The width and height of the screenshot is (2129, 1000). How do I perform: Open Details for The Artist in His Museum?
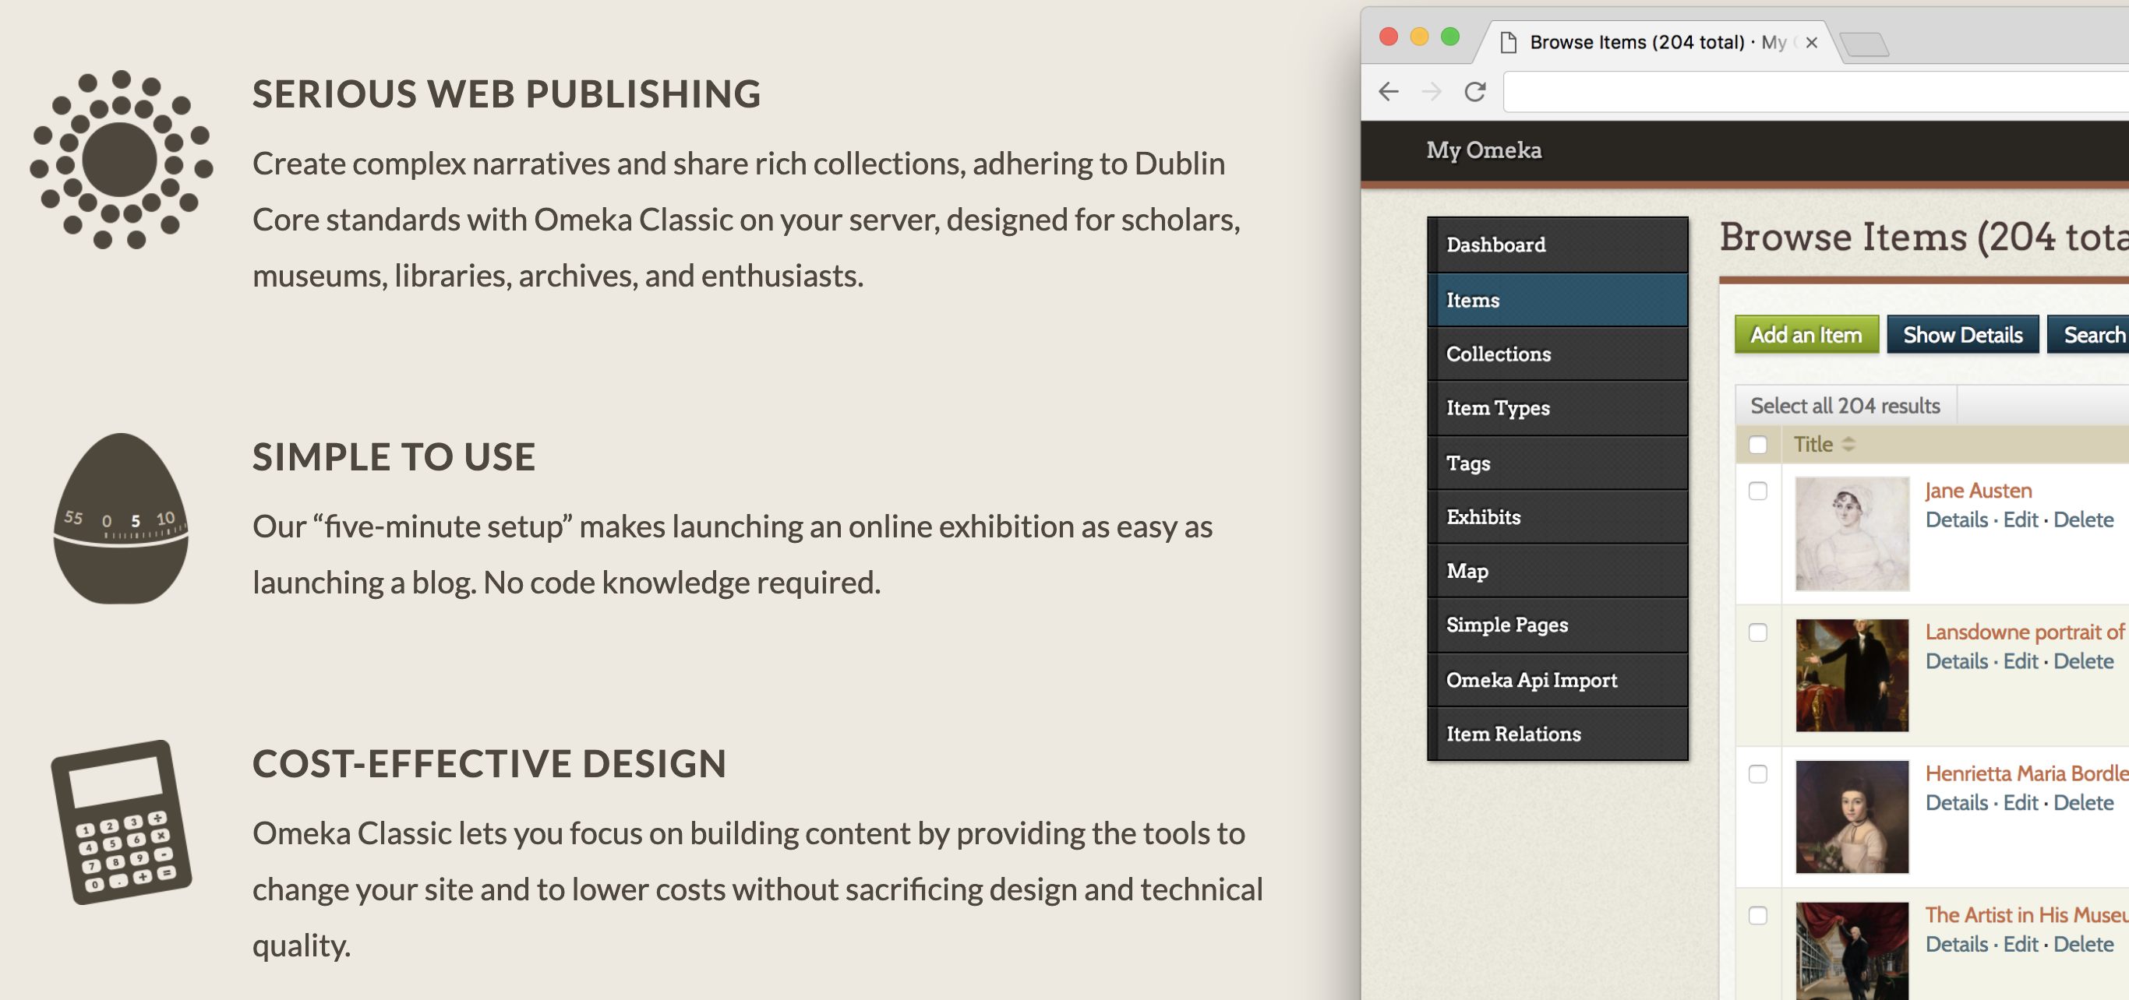point(1956,944)
